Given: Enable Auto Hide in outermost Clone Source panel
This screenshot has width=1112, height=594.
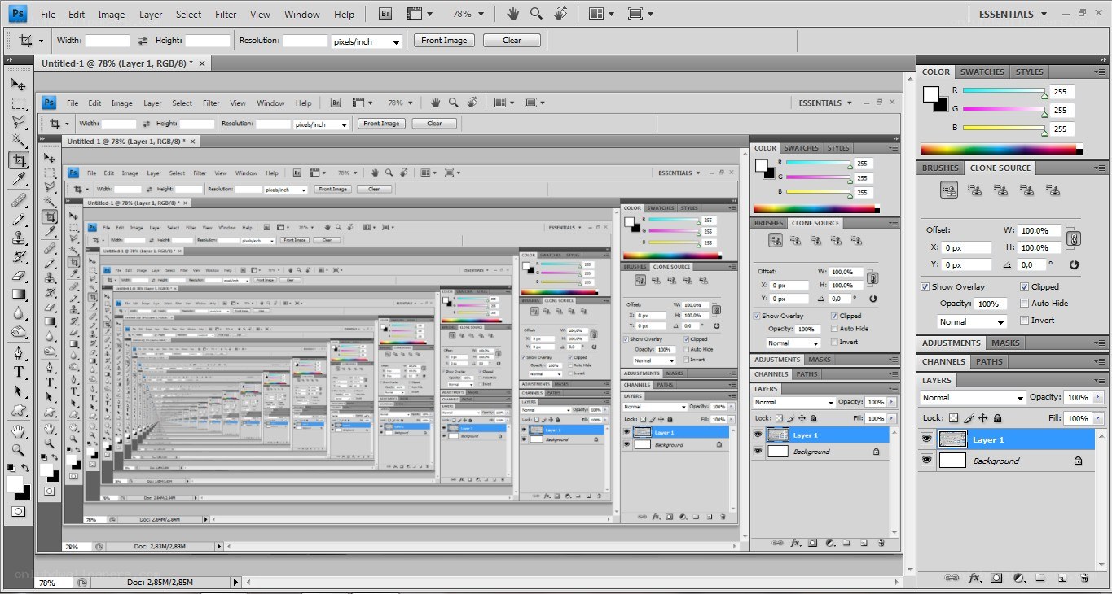Looking at the screenshot, I should coord(1024,303).
